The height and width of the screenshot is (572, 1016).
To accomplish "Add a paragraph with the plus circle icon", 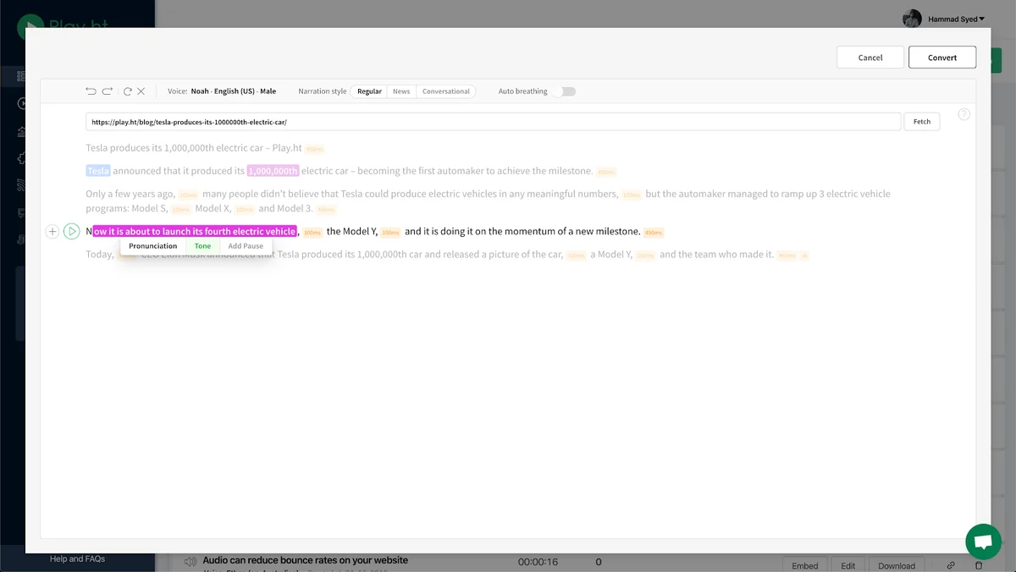I will (52, 231).
